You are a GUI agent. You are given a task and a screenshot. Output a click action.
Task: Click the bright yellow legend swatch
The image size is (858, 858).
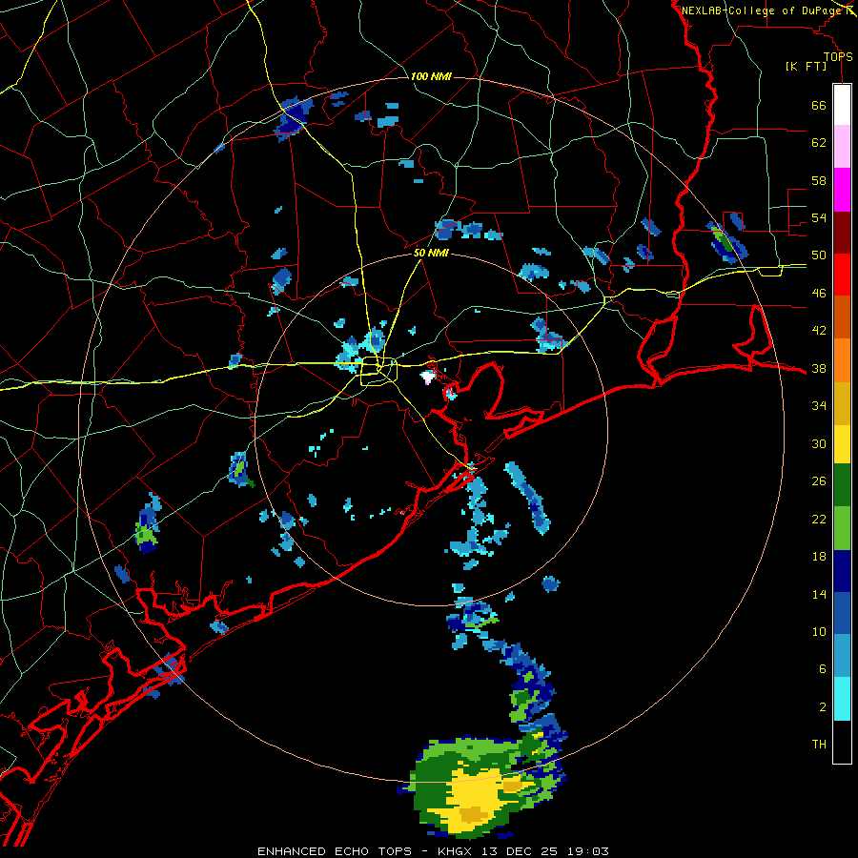click(x=842, y=444)
